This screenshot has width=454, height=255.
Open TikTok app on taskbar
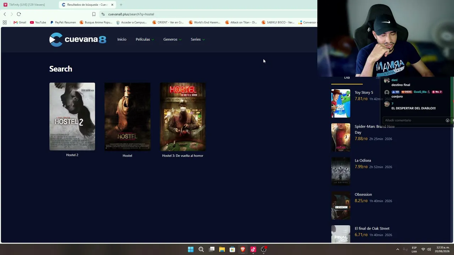pos(253,249)
